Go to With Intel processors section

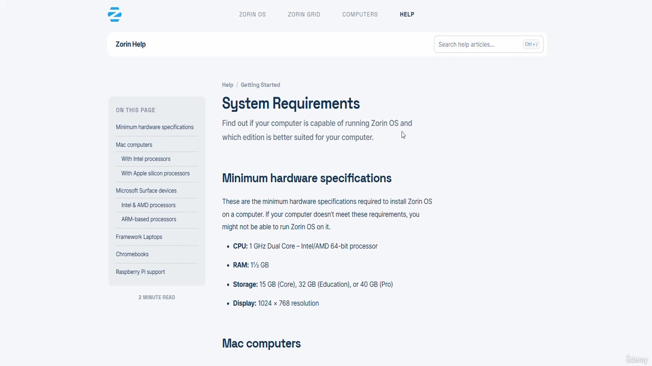146,159
